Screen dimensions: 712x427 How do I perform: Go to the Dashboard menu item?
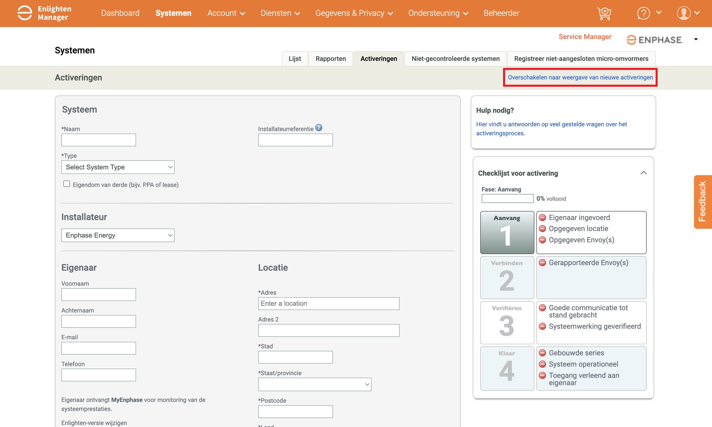120,13
